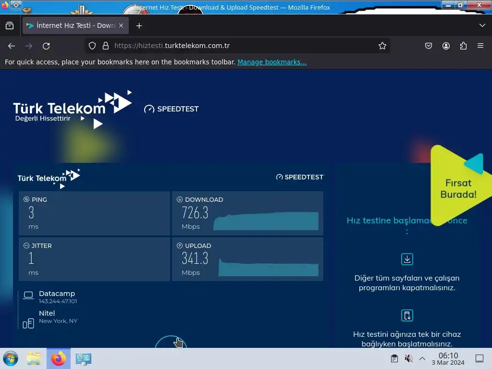
Task: Expand the list all tabs chevron
Action: (482, 25)
